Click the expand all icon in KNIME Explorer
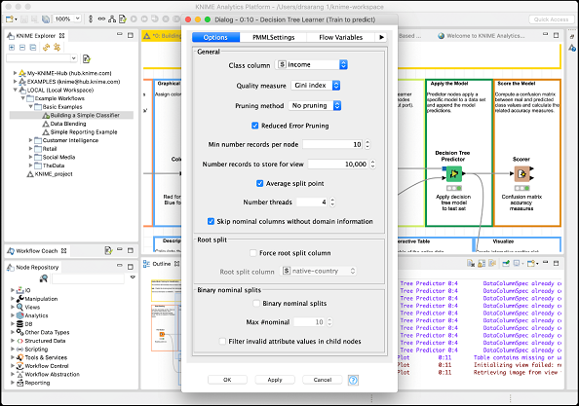 pyautogui.click(x=12, y=47)
